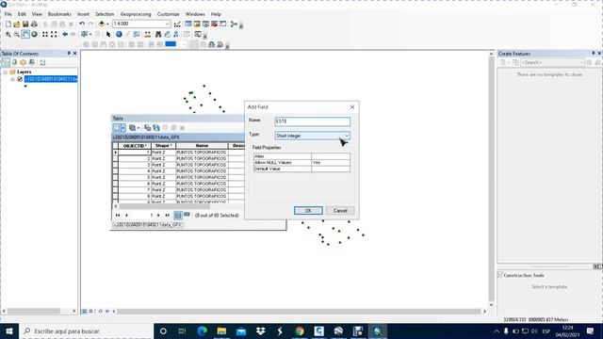Collapse the Layers tree node
The width and height of the screenshot is (603, 339).
(x=6, y=72)
